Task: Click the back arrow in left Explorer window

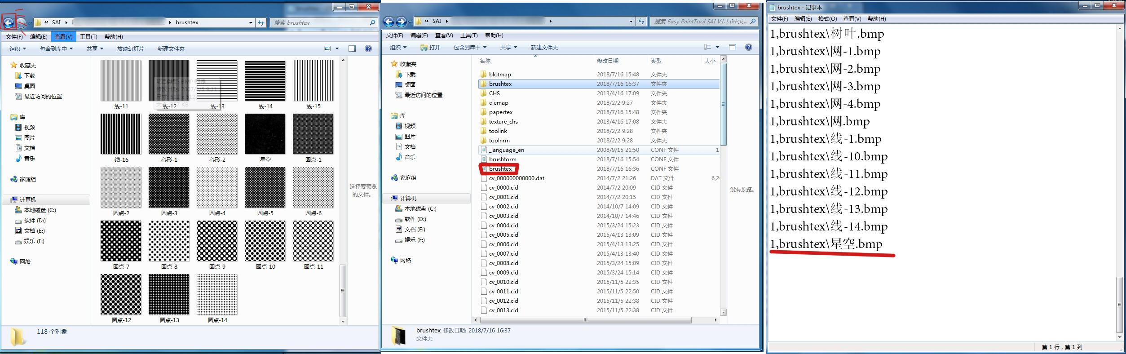Action: pos(8,22)
